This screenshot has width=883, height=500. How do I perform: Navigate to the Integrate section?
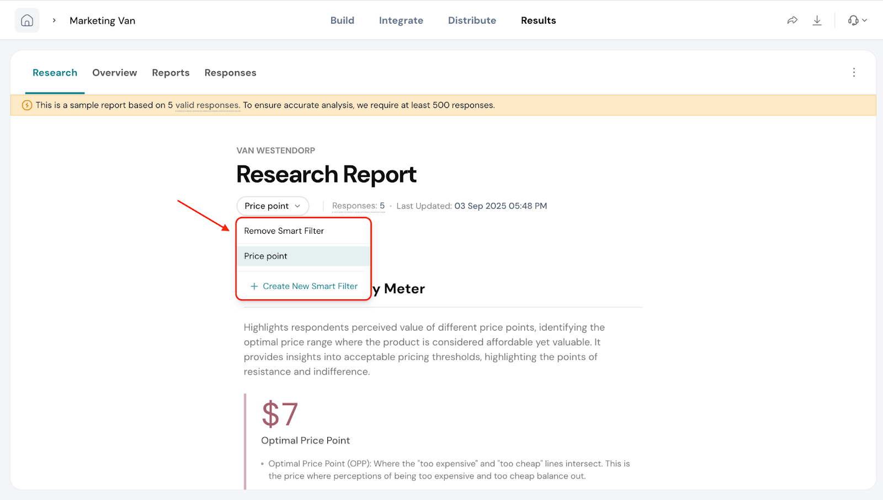(x=401, y=20)
